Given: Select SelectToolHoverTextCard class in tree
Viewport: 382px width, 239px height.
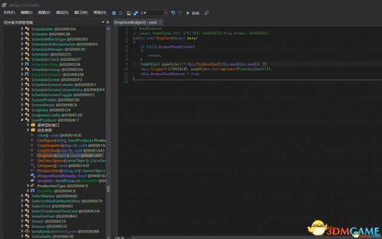Looking at the screenshot, I should click(x=66, y=211).
